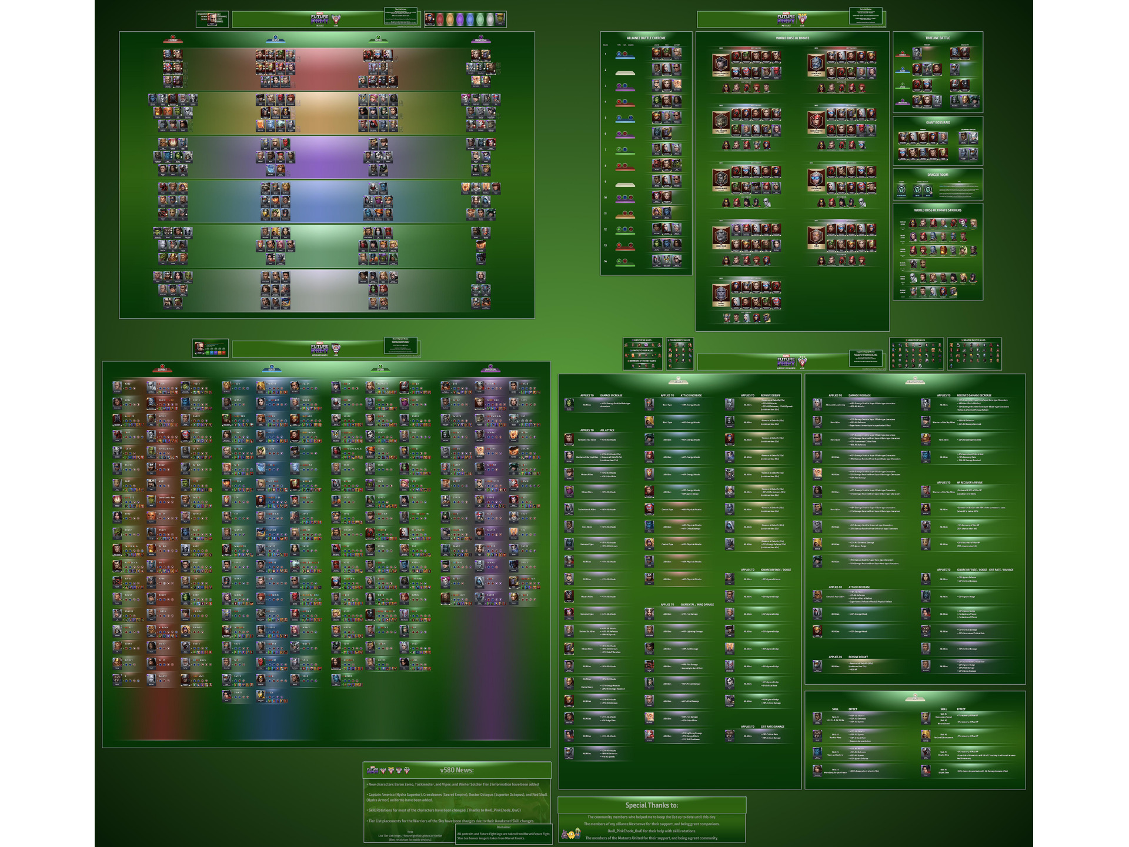The width and height of the screenshot is (1129, 847).
Task: Click the Remove Debuff column heading in left support panel
Action: pyautogui.click(x=769, y=395)
